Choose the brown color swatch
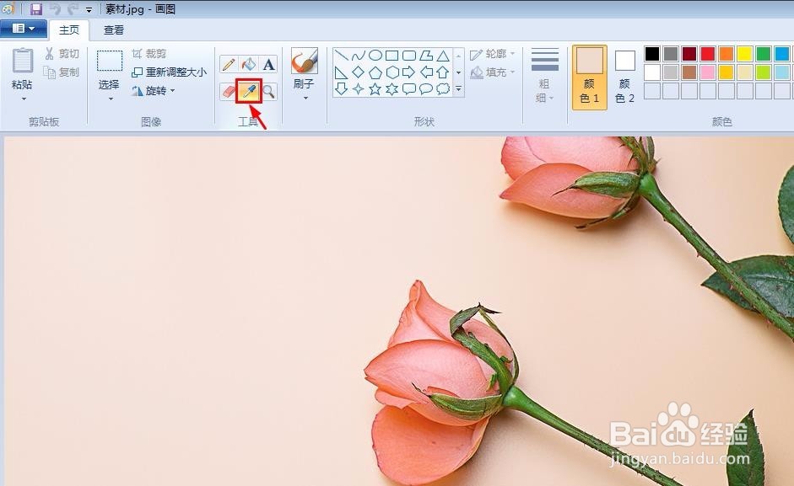Screen dimensions: 794x486 pyautogui.click(x=689, y=72)
